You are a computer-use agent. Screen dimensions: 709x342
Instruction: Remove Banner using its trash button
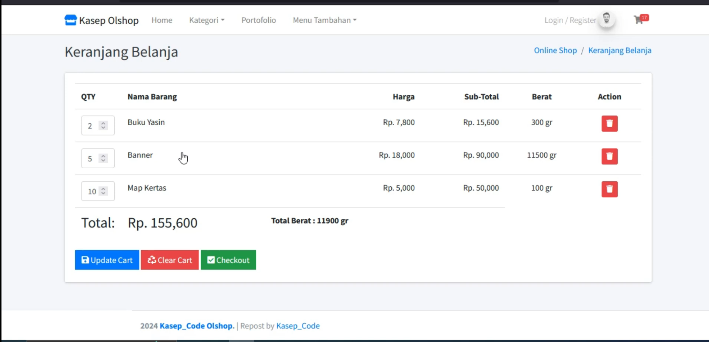tap(609, 156)
